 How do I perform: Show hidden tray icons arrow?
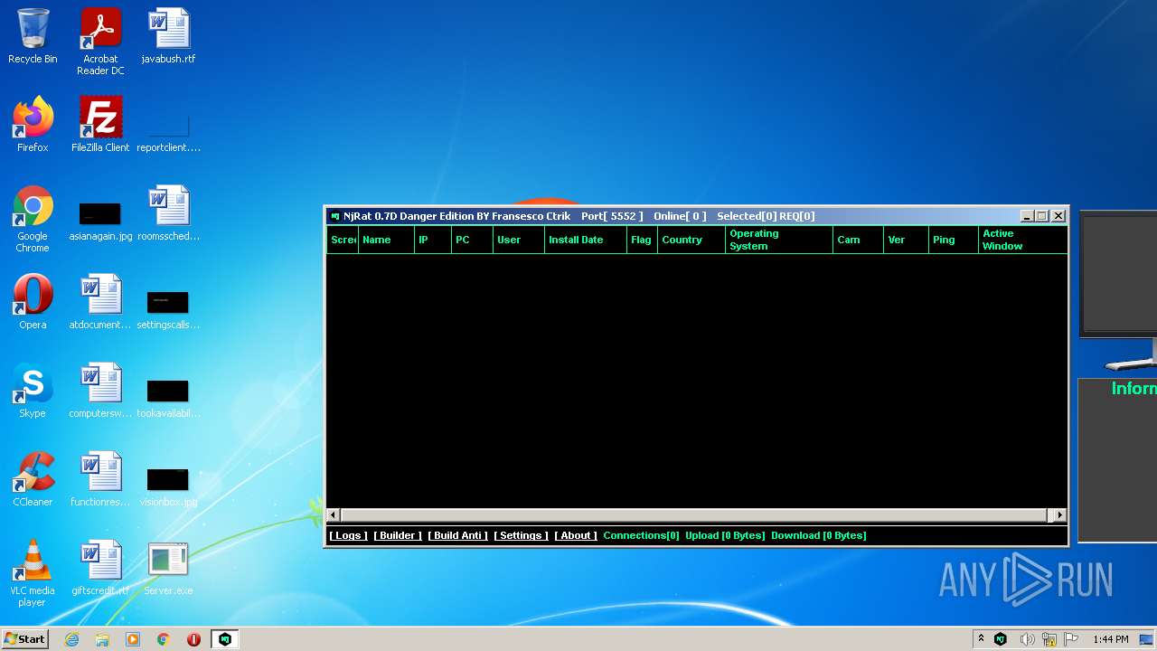981,639
